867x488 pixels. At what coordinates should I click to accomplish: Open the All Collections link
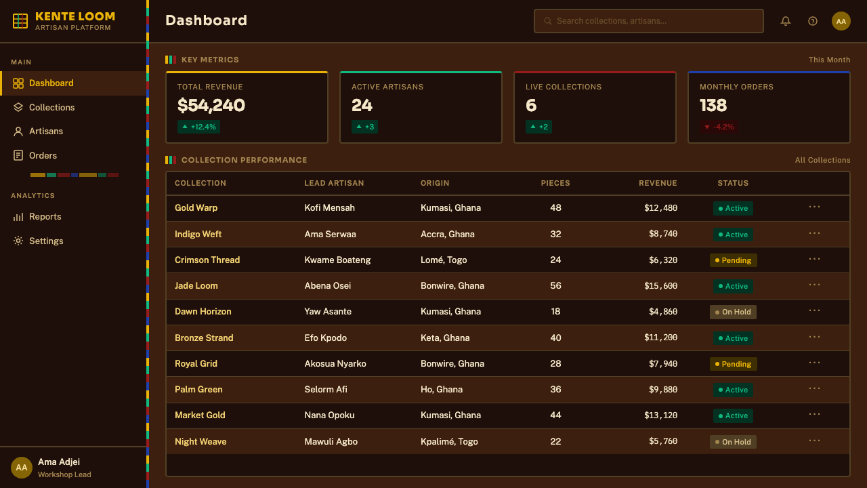(822, 160)
